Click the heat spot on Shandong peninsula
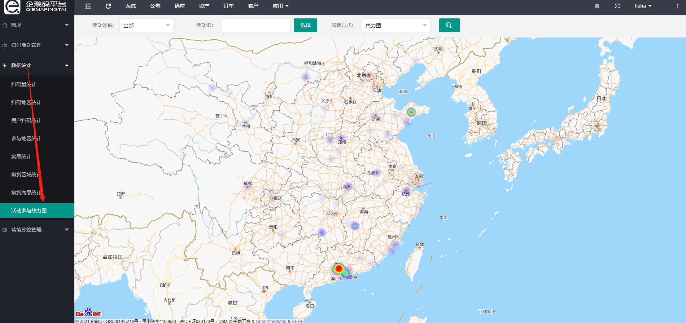 pyautogui.click(x=411, y=112)
